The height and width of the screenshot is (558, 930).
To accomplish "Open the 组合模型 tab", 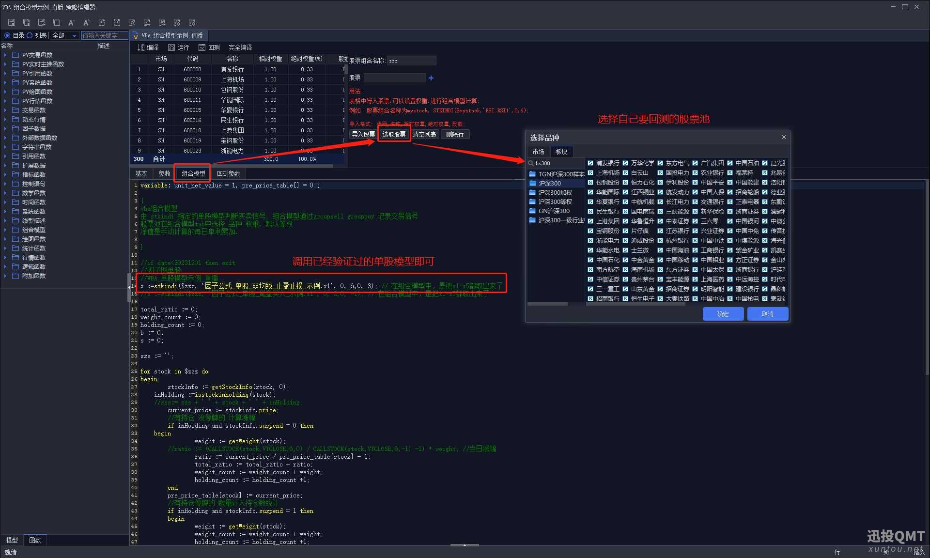I will tap(193, 173).
